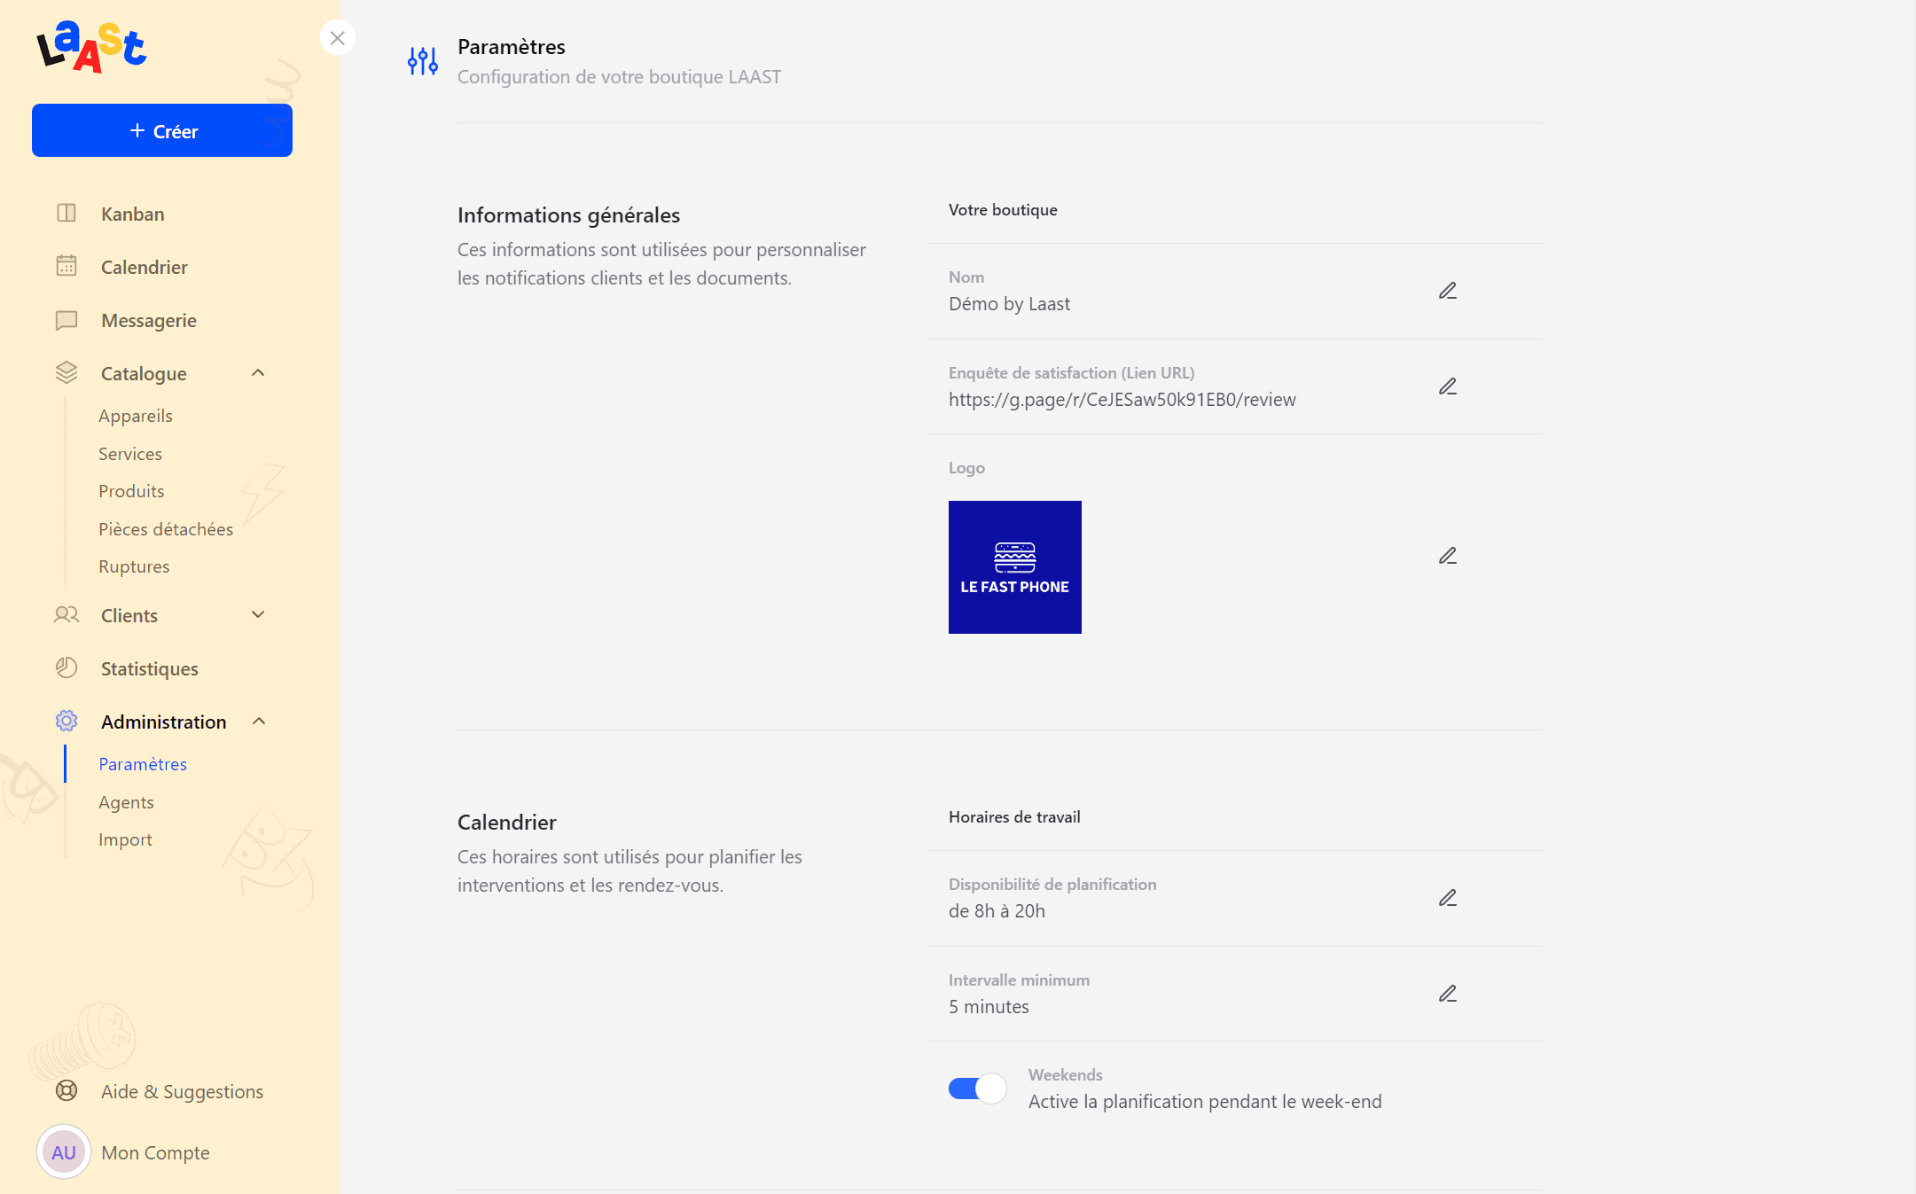The image size is (1916, 1194).
Task: Disable the Weekends planning toggle
Action: (x=977, y=1088)
